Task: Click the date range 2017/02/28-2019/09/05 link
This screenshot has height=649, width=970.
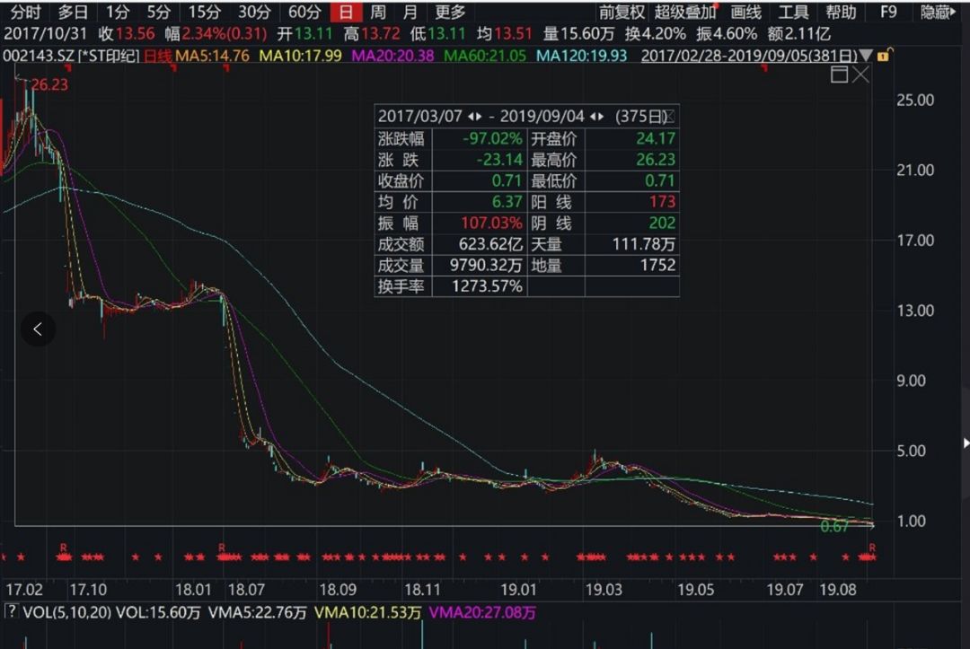Action: pos(749,56)
